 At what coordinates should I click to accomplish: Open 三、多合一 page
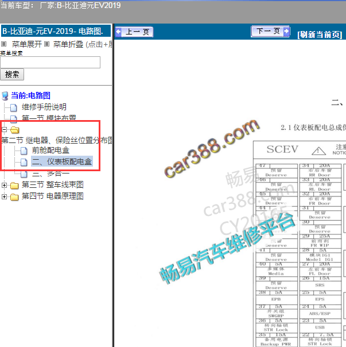pos(50,173)
